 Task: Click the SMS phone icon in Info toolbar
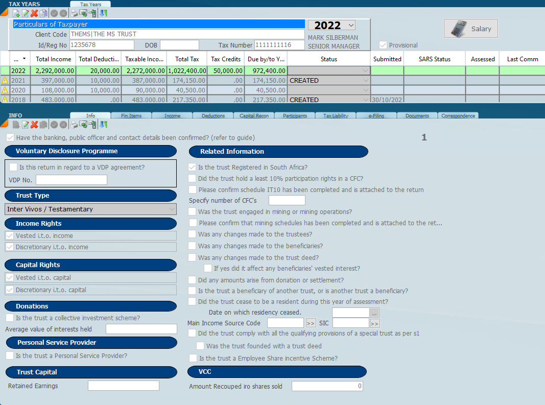(92, 125)
